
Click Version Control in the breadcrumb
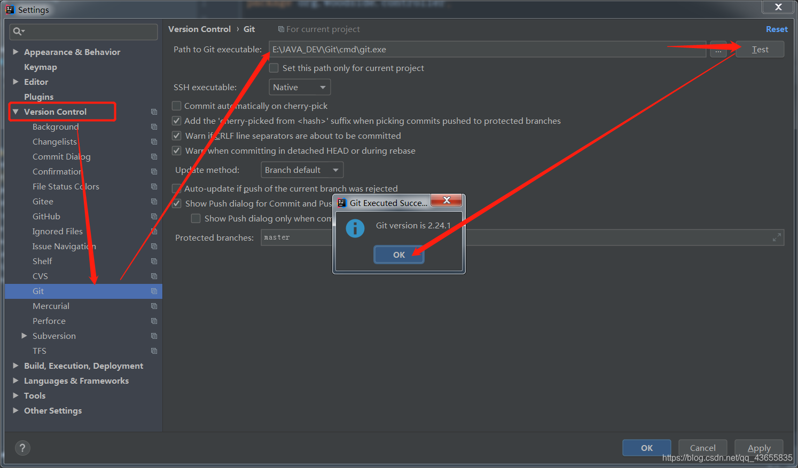click(x=200, y=29)
